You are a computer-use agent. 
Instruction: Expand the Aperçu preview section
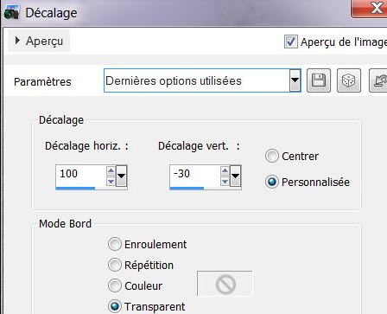pyautogui.click(x=39, y=41)
